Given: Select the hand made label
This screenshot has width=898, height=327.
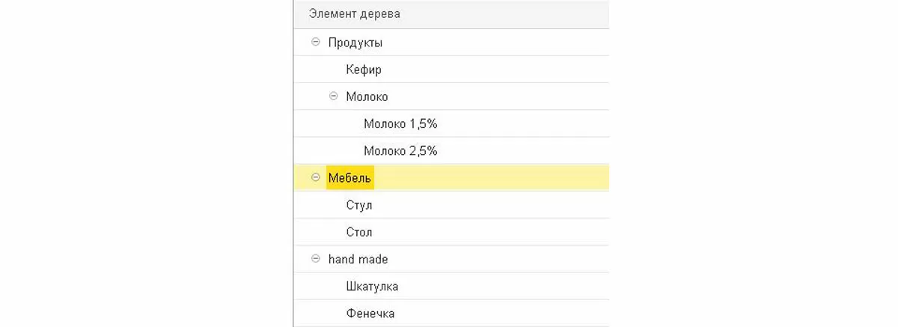Looking at the screenshot, I should point(358,260).
